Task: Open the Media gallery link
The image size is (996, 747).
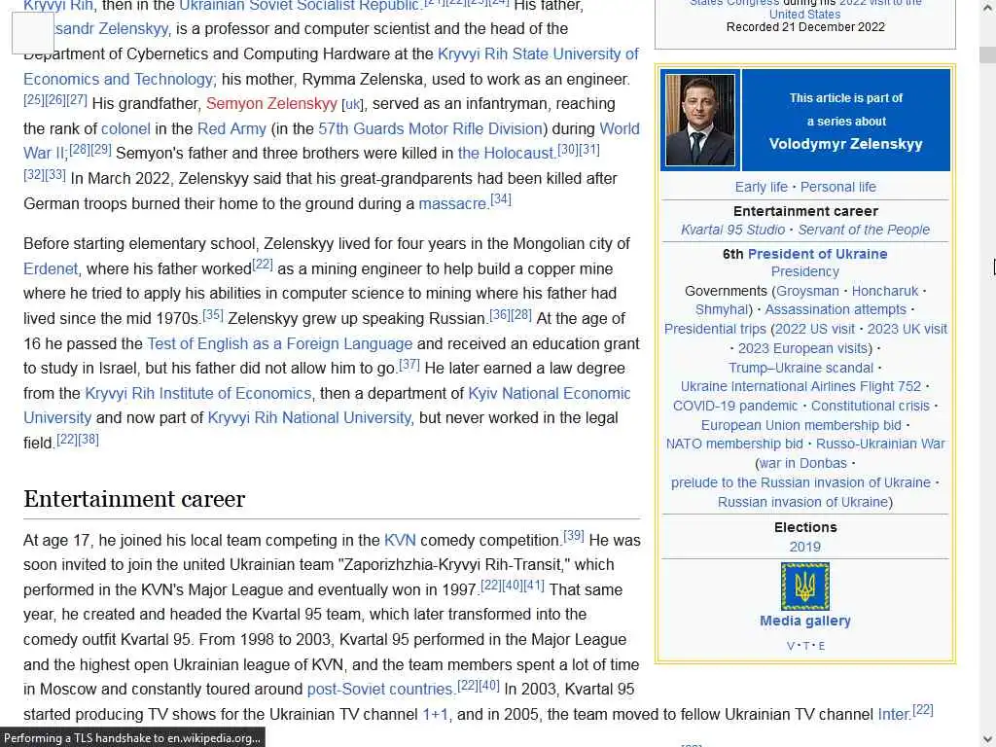Action: (x=804, y=621)
